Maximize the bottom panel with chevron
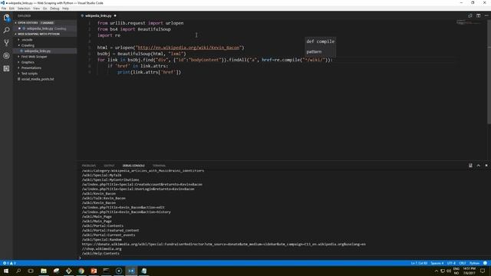This screenshot has height=276, width=491. click(x=478, y=166)
